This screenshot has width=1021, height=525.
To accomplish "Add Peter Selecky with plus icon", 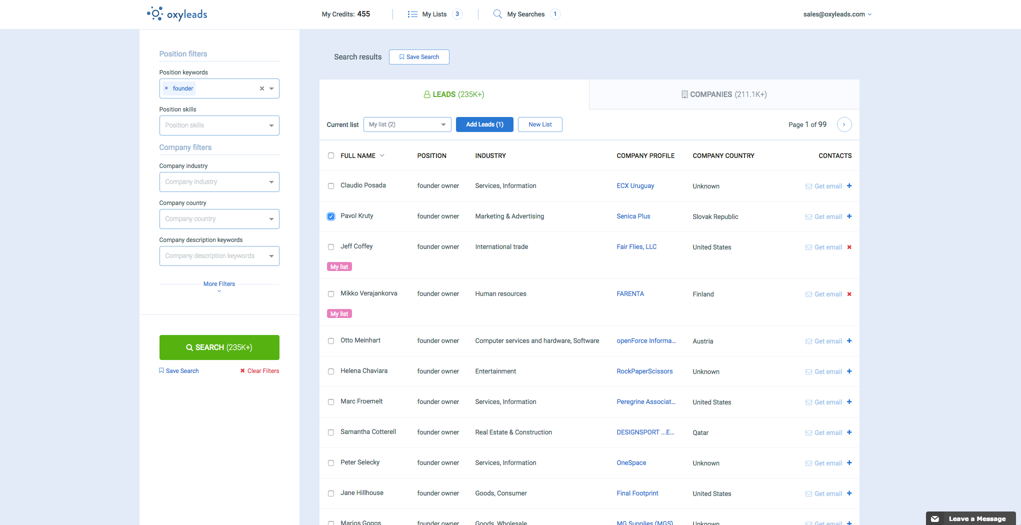I will [849, 463].
